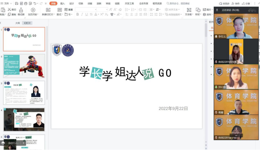
Task: Click the Cut (剪切) scissors icon
Action: coord(9,10)
